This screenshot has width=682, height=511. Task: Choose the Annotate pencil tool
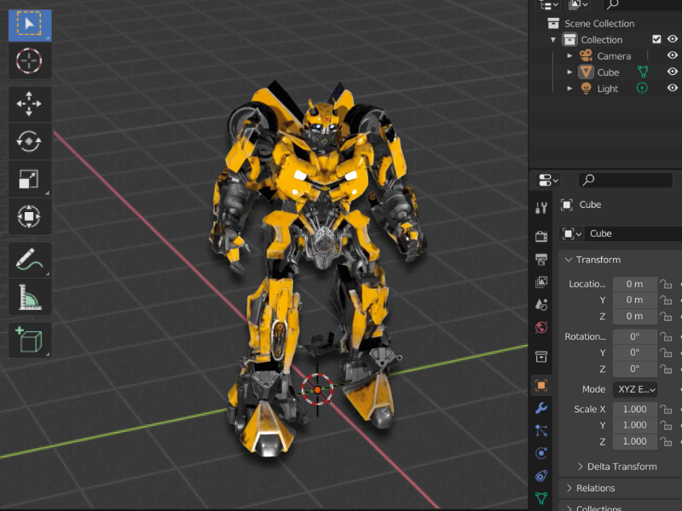tap(30, 260)
